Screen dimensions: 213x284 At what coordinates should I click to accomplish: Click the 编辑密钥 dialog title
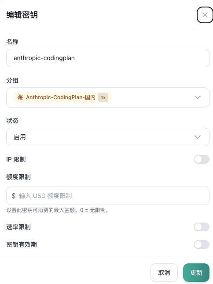[x=22, y=15]
